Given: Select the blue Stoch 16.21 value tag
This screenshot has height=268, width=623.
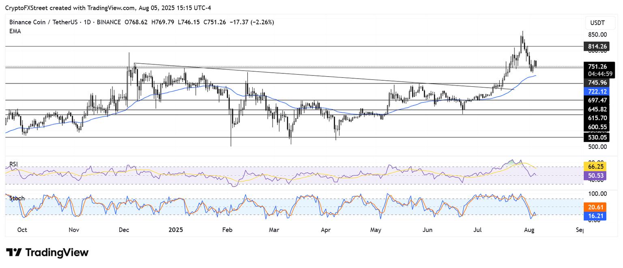Looking at the screenshot, I should point(595,216).
